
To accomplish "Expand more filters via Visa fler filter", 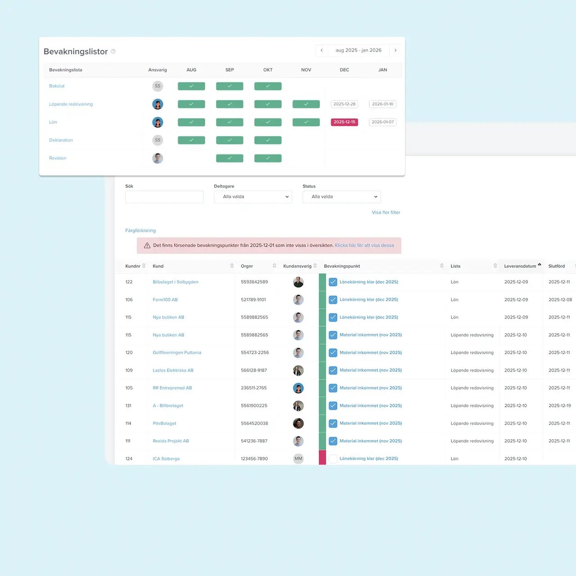I will pos(386,212).
